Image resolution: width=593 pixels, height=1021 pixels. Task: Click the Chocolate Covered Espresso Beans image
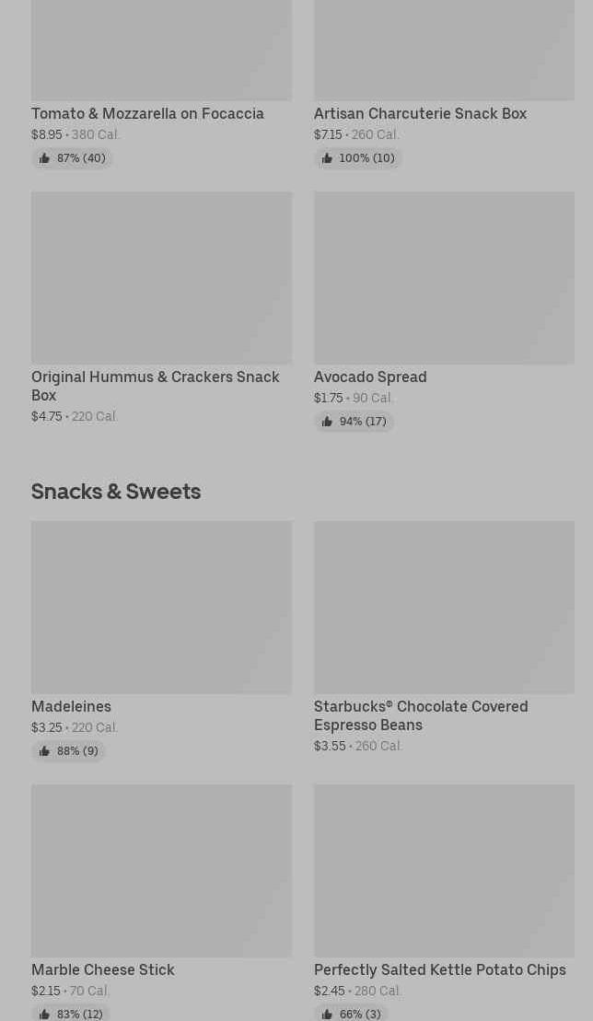(x=444, y=607)
